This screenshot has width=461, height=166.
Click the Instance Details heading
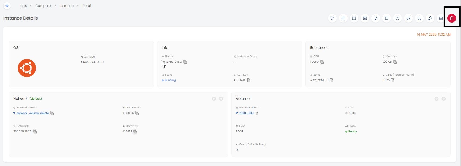click(21, 18)
